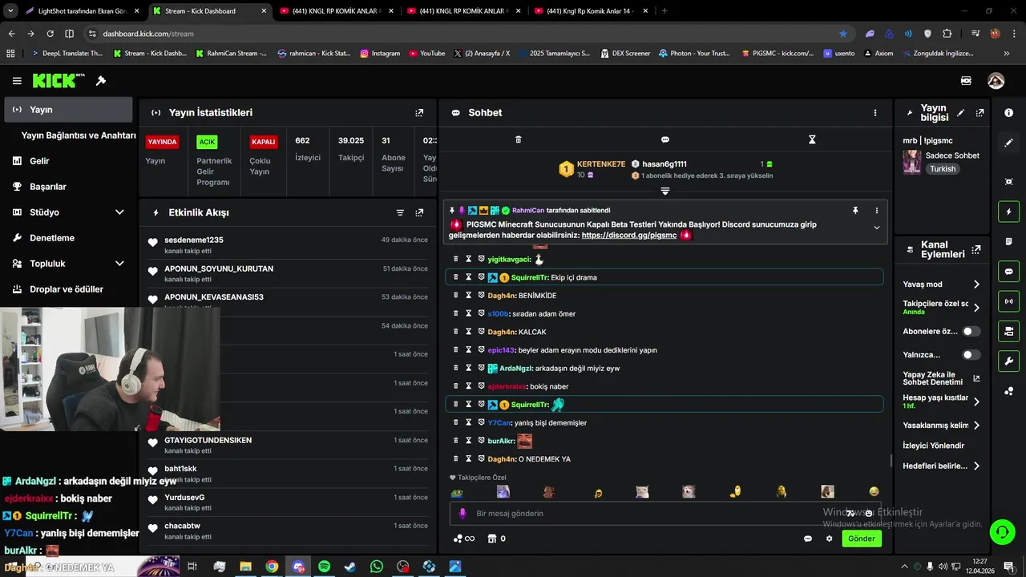The image size is (1026, 577).
Task: Open emoji picker in message box
Action: [868, 514]
